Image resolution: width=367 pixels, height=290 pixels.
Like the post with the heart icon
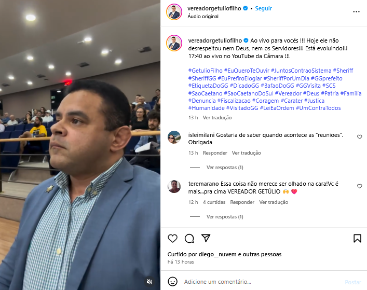point(172,238)
